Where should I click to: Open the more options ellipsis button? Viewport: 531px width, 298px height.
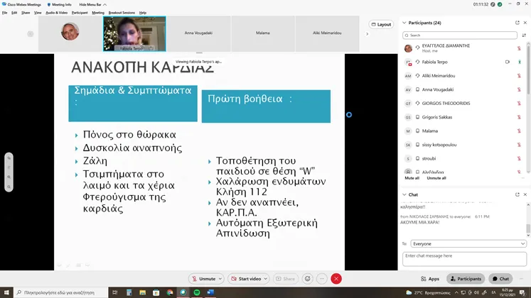pyautogui.click(x=322, y=279)
